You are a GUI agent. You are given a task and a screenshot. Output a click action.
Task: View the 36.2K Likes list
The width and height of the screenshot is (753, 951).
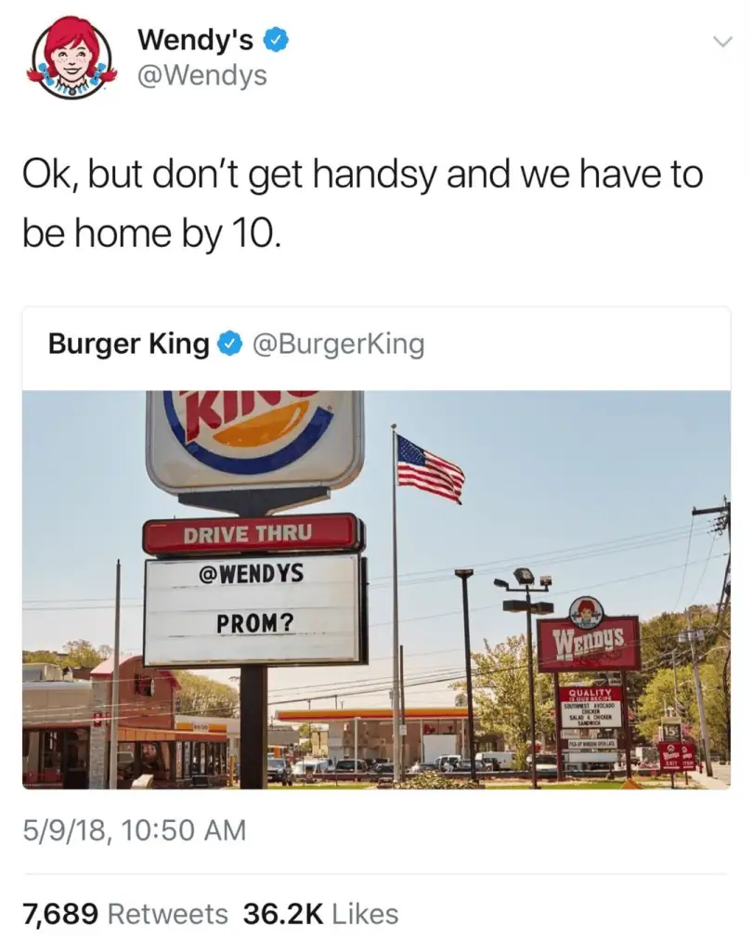320,914
